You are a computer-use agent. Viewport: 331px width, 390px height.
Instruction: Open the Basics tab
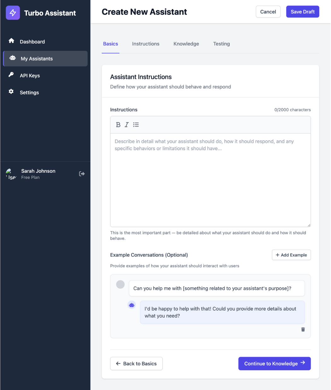(x=110, y=44)
